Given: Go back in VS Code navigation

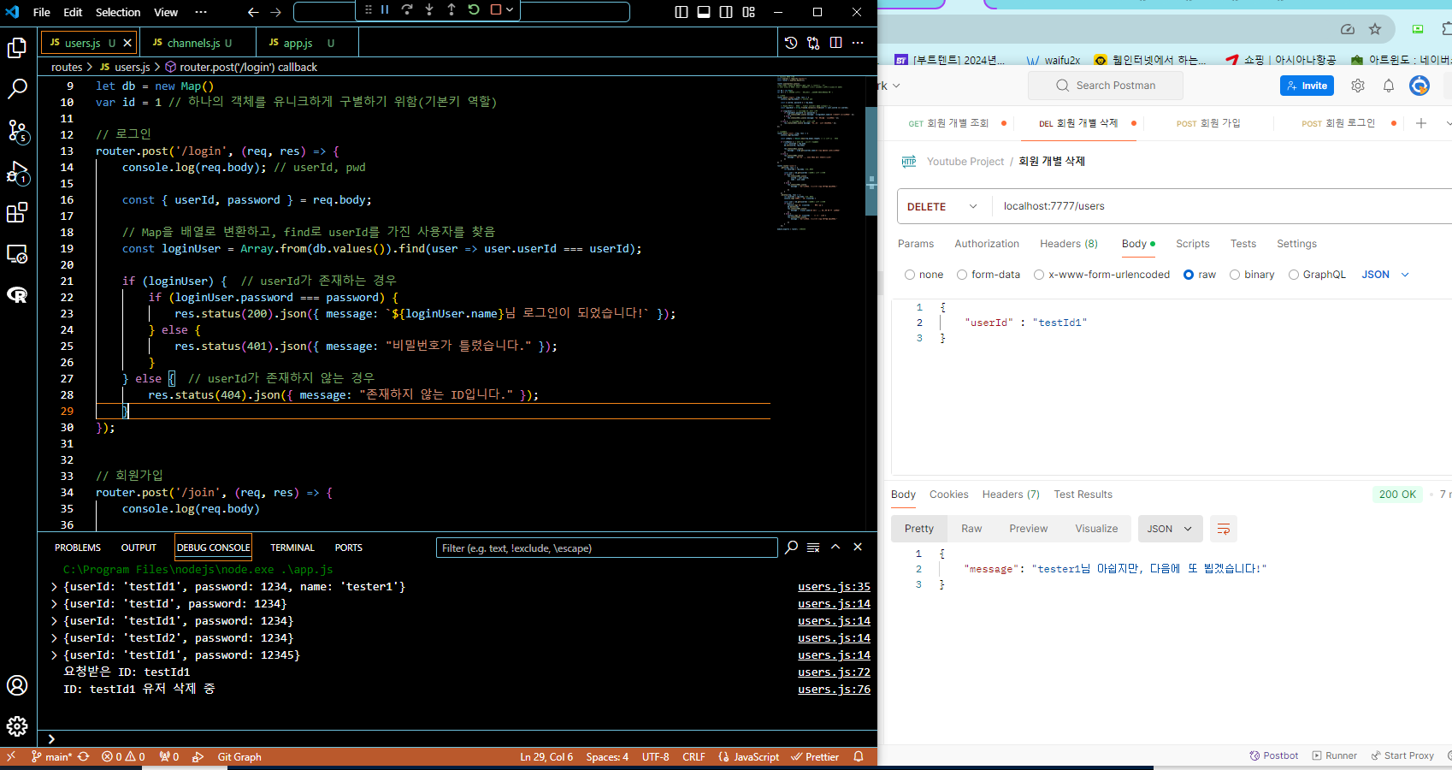Looking at the screenshot, I should [253, 12].
